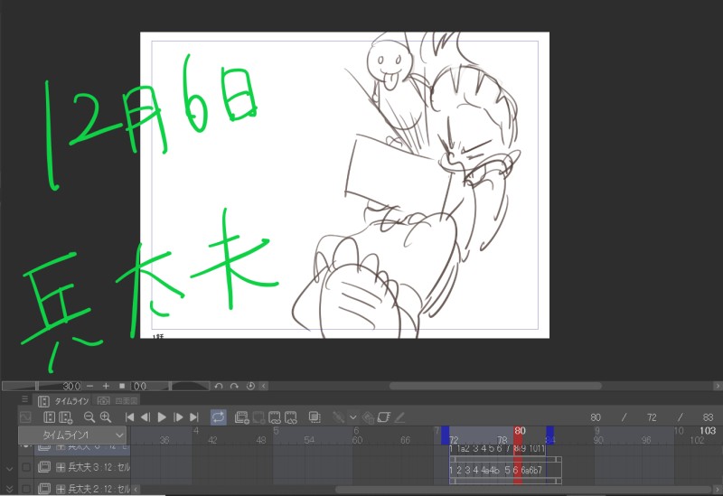Click the new timeline icon
This screenshot has height=496, width=723.
49,417
